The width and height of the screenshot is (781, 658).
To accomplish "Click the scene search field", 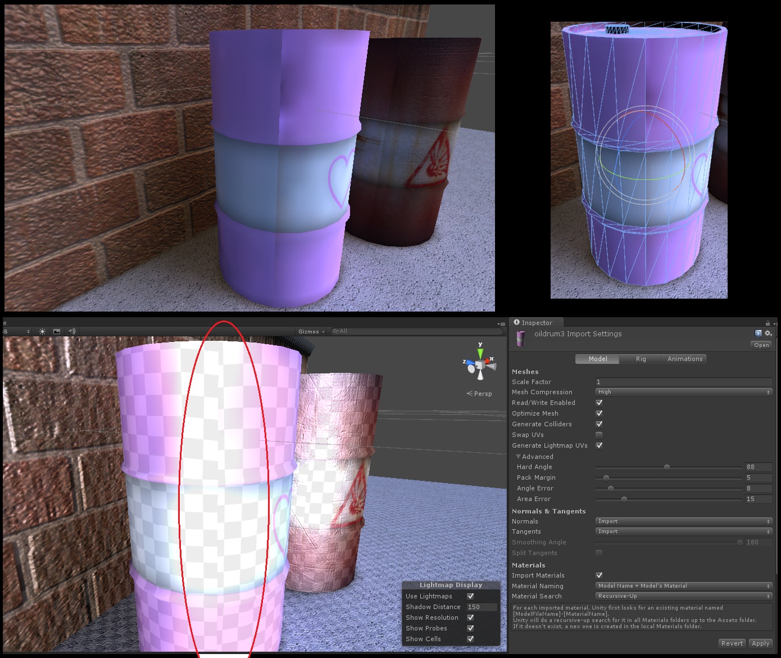I will pyautogui.click(x=416, y=331).
